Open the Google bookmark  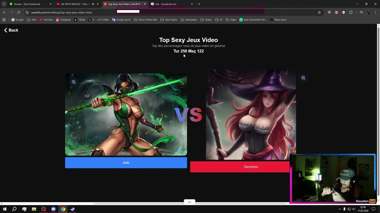tap(17, 20)
